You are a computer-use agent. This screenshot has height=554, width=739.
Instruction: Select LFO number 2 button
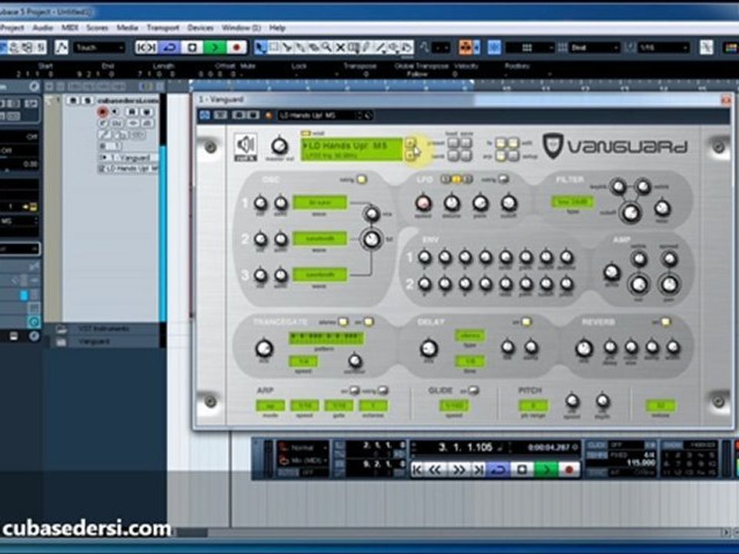click(x=456, y=179)
